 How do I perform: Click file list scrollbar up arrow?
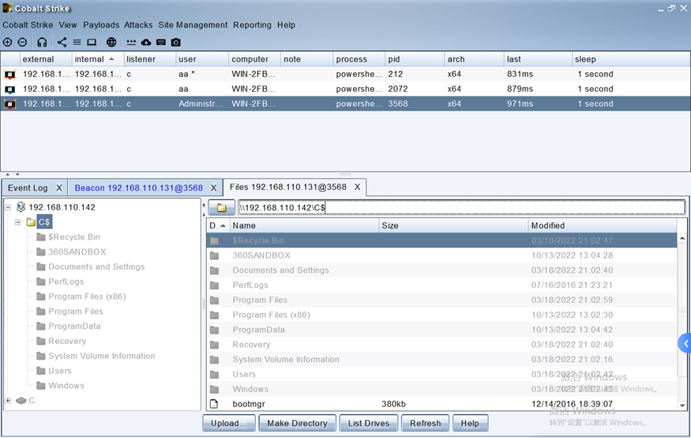coord(682,238)
